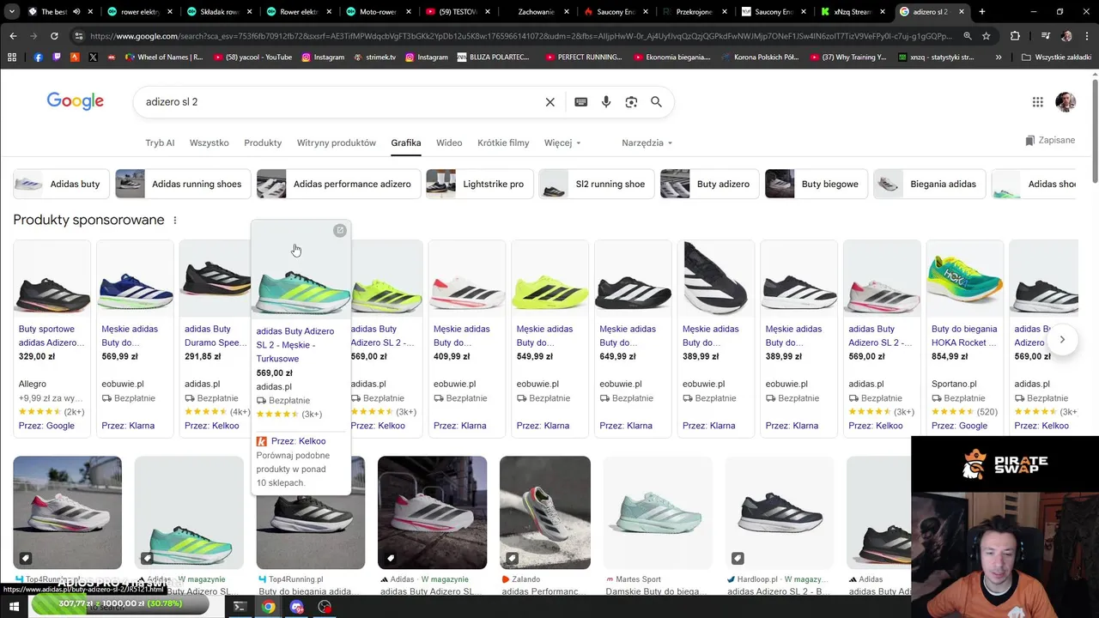The image size is (1099, 618).
Task: Filter by Sl2 running shoe chip
Action: pyautogui.click(x=597, y=184)
